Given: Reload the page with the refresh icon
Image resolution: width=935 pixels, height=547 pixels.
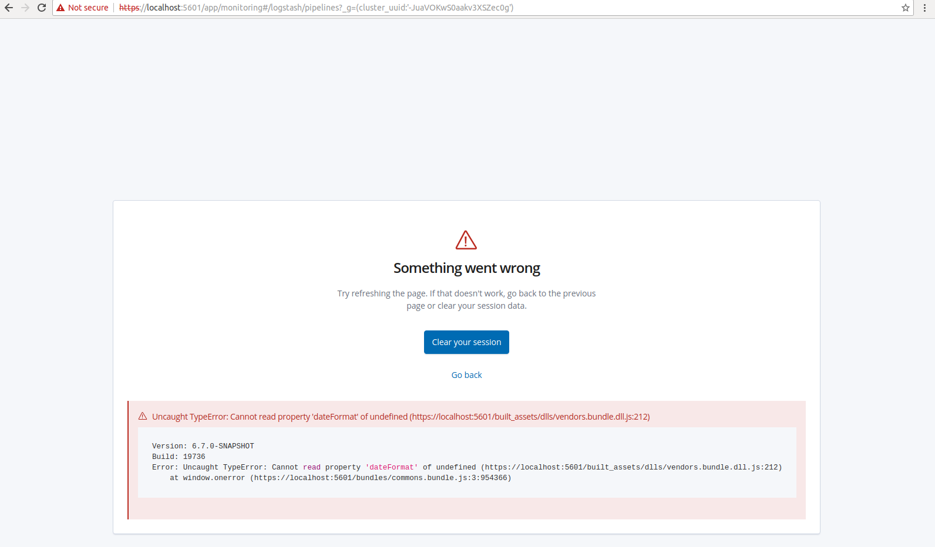Looking at the screenshot, I should (42, 8).
